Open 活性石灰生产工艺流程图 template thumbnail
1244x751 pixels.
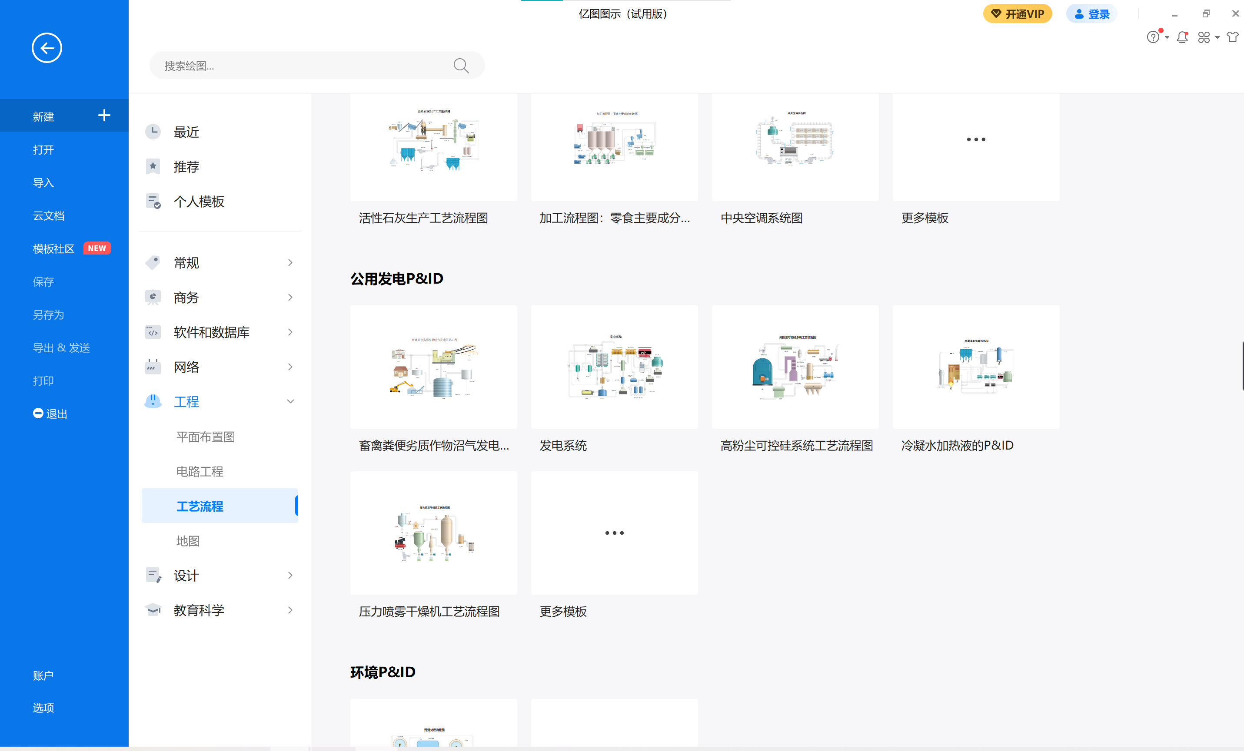pos(434,147)
